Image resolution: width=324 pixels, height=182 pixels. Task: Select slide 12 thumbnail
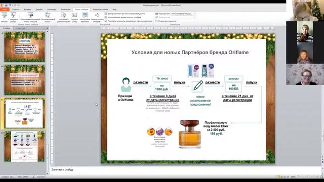click(24, 146)
